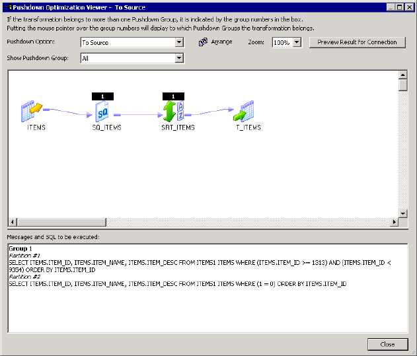Open the Show Pushdown Group dropdown
This screenshot has width=417, height=356.
coord(179,58)
